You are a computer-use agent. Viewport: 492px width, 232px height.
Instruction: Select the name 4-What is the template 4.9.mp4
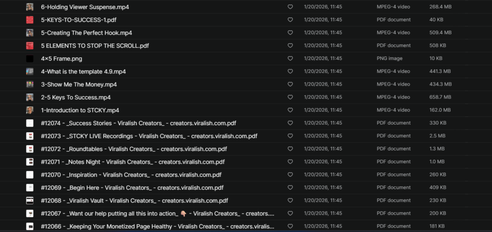[x=84, y=71]
